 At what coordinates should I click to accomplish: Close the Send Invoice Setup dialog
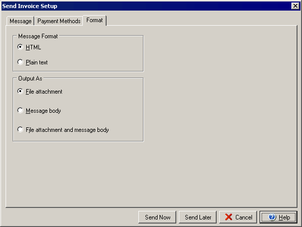click(295, 6)
